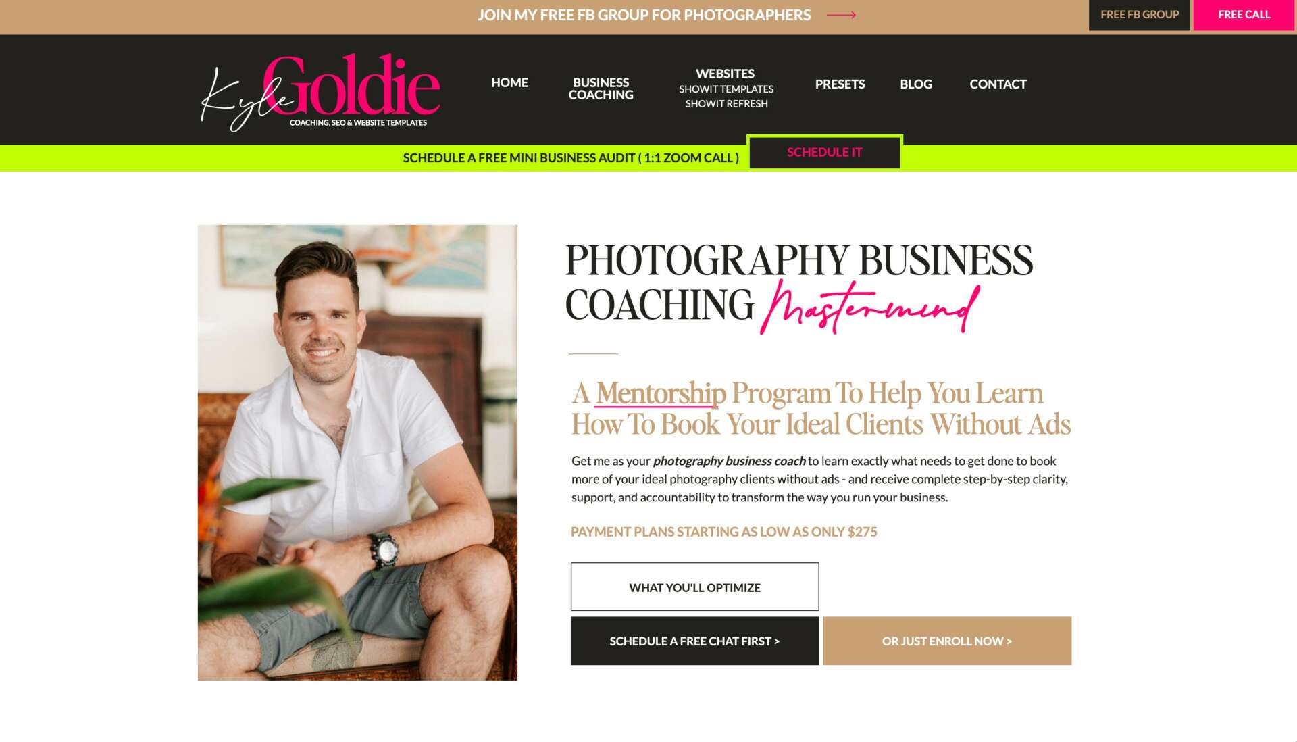Image resolution: width=1297 pixels, height=742 pixels.
Task: Click the pink arrow icon in top banner
Action: [x=841, y=15]
